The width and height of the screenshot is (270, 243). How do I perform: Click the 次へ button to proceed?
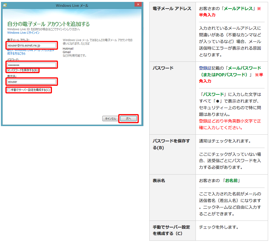128,118
